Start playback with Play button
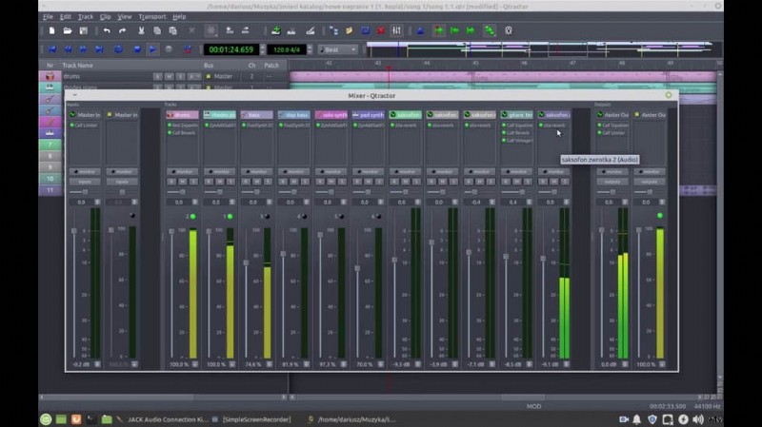762x427 pixels. tap(152, 49)
